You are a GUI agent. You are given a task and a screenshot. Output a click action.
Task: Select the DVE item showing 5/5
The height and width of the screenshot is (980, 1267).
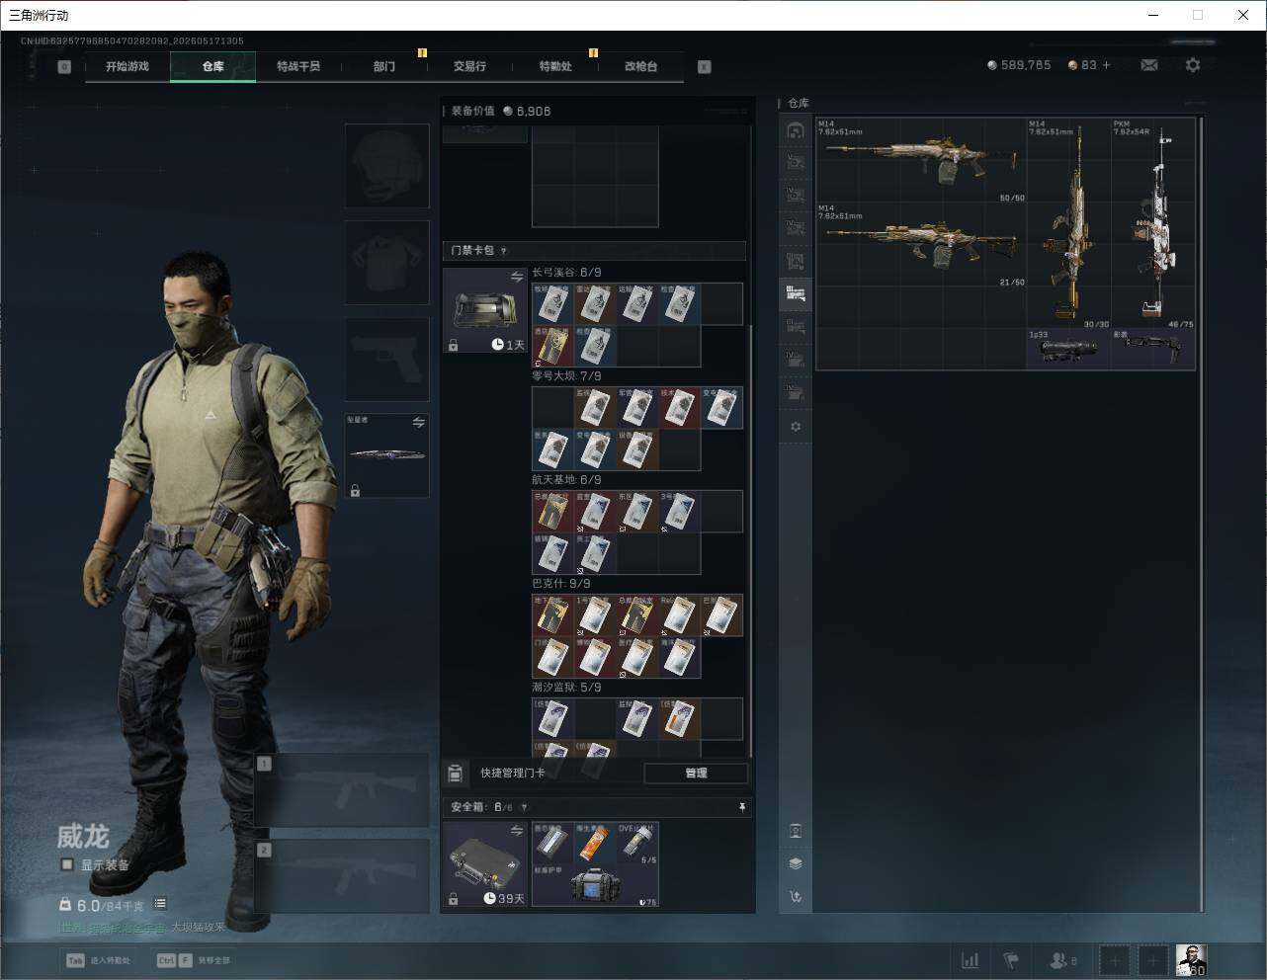[x=637, y=844]
